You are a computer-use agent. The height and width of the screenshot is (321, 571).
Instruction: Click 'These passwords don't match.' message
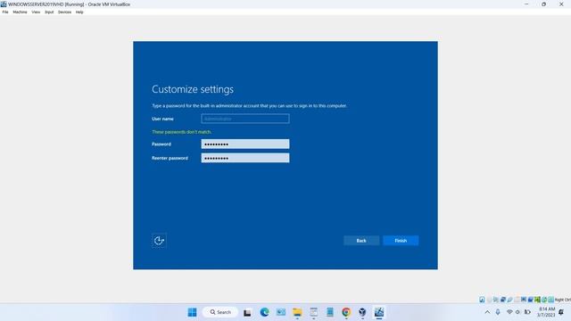click(182, 132)
